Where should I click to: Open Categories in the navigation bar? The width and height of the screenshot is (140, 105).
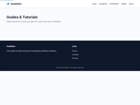103,4
